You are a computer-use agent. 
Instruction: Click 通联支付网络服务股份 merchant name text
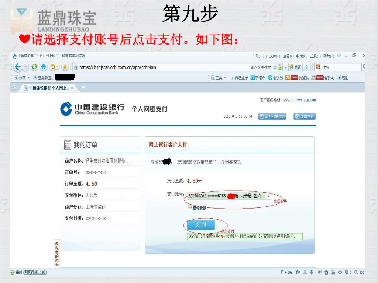pos(108,161)
